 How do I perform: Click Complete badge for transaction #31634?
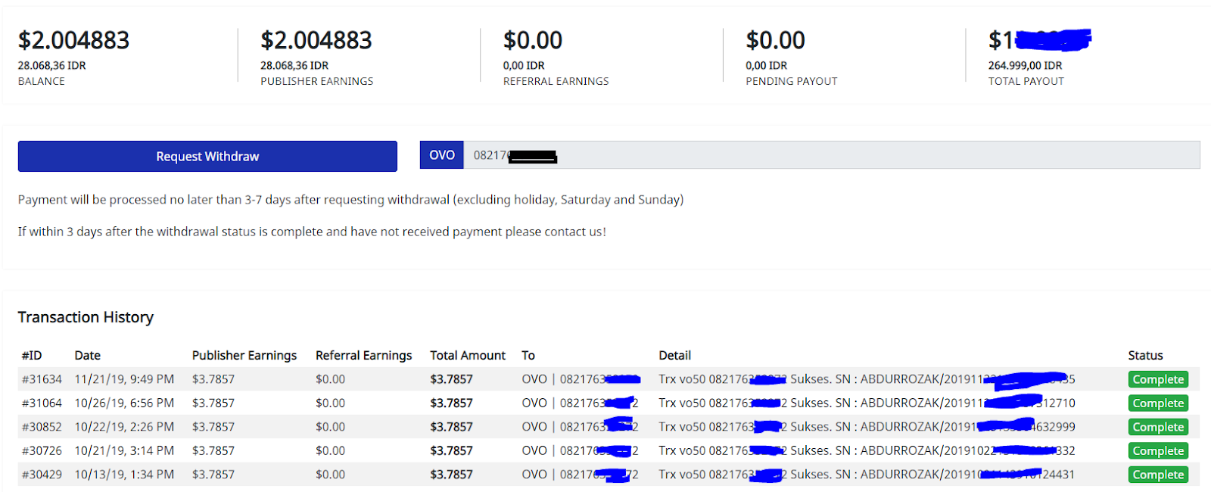1158,379
